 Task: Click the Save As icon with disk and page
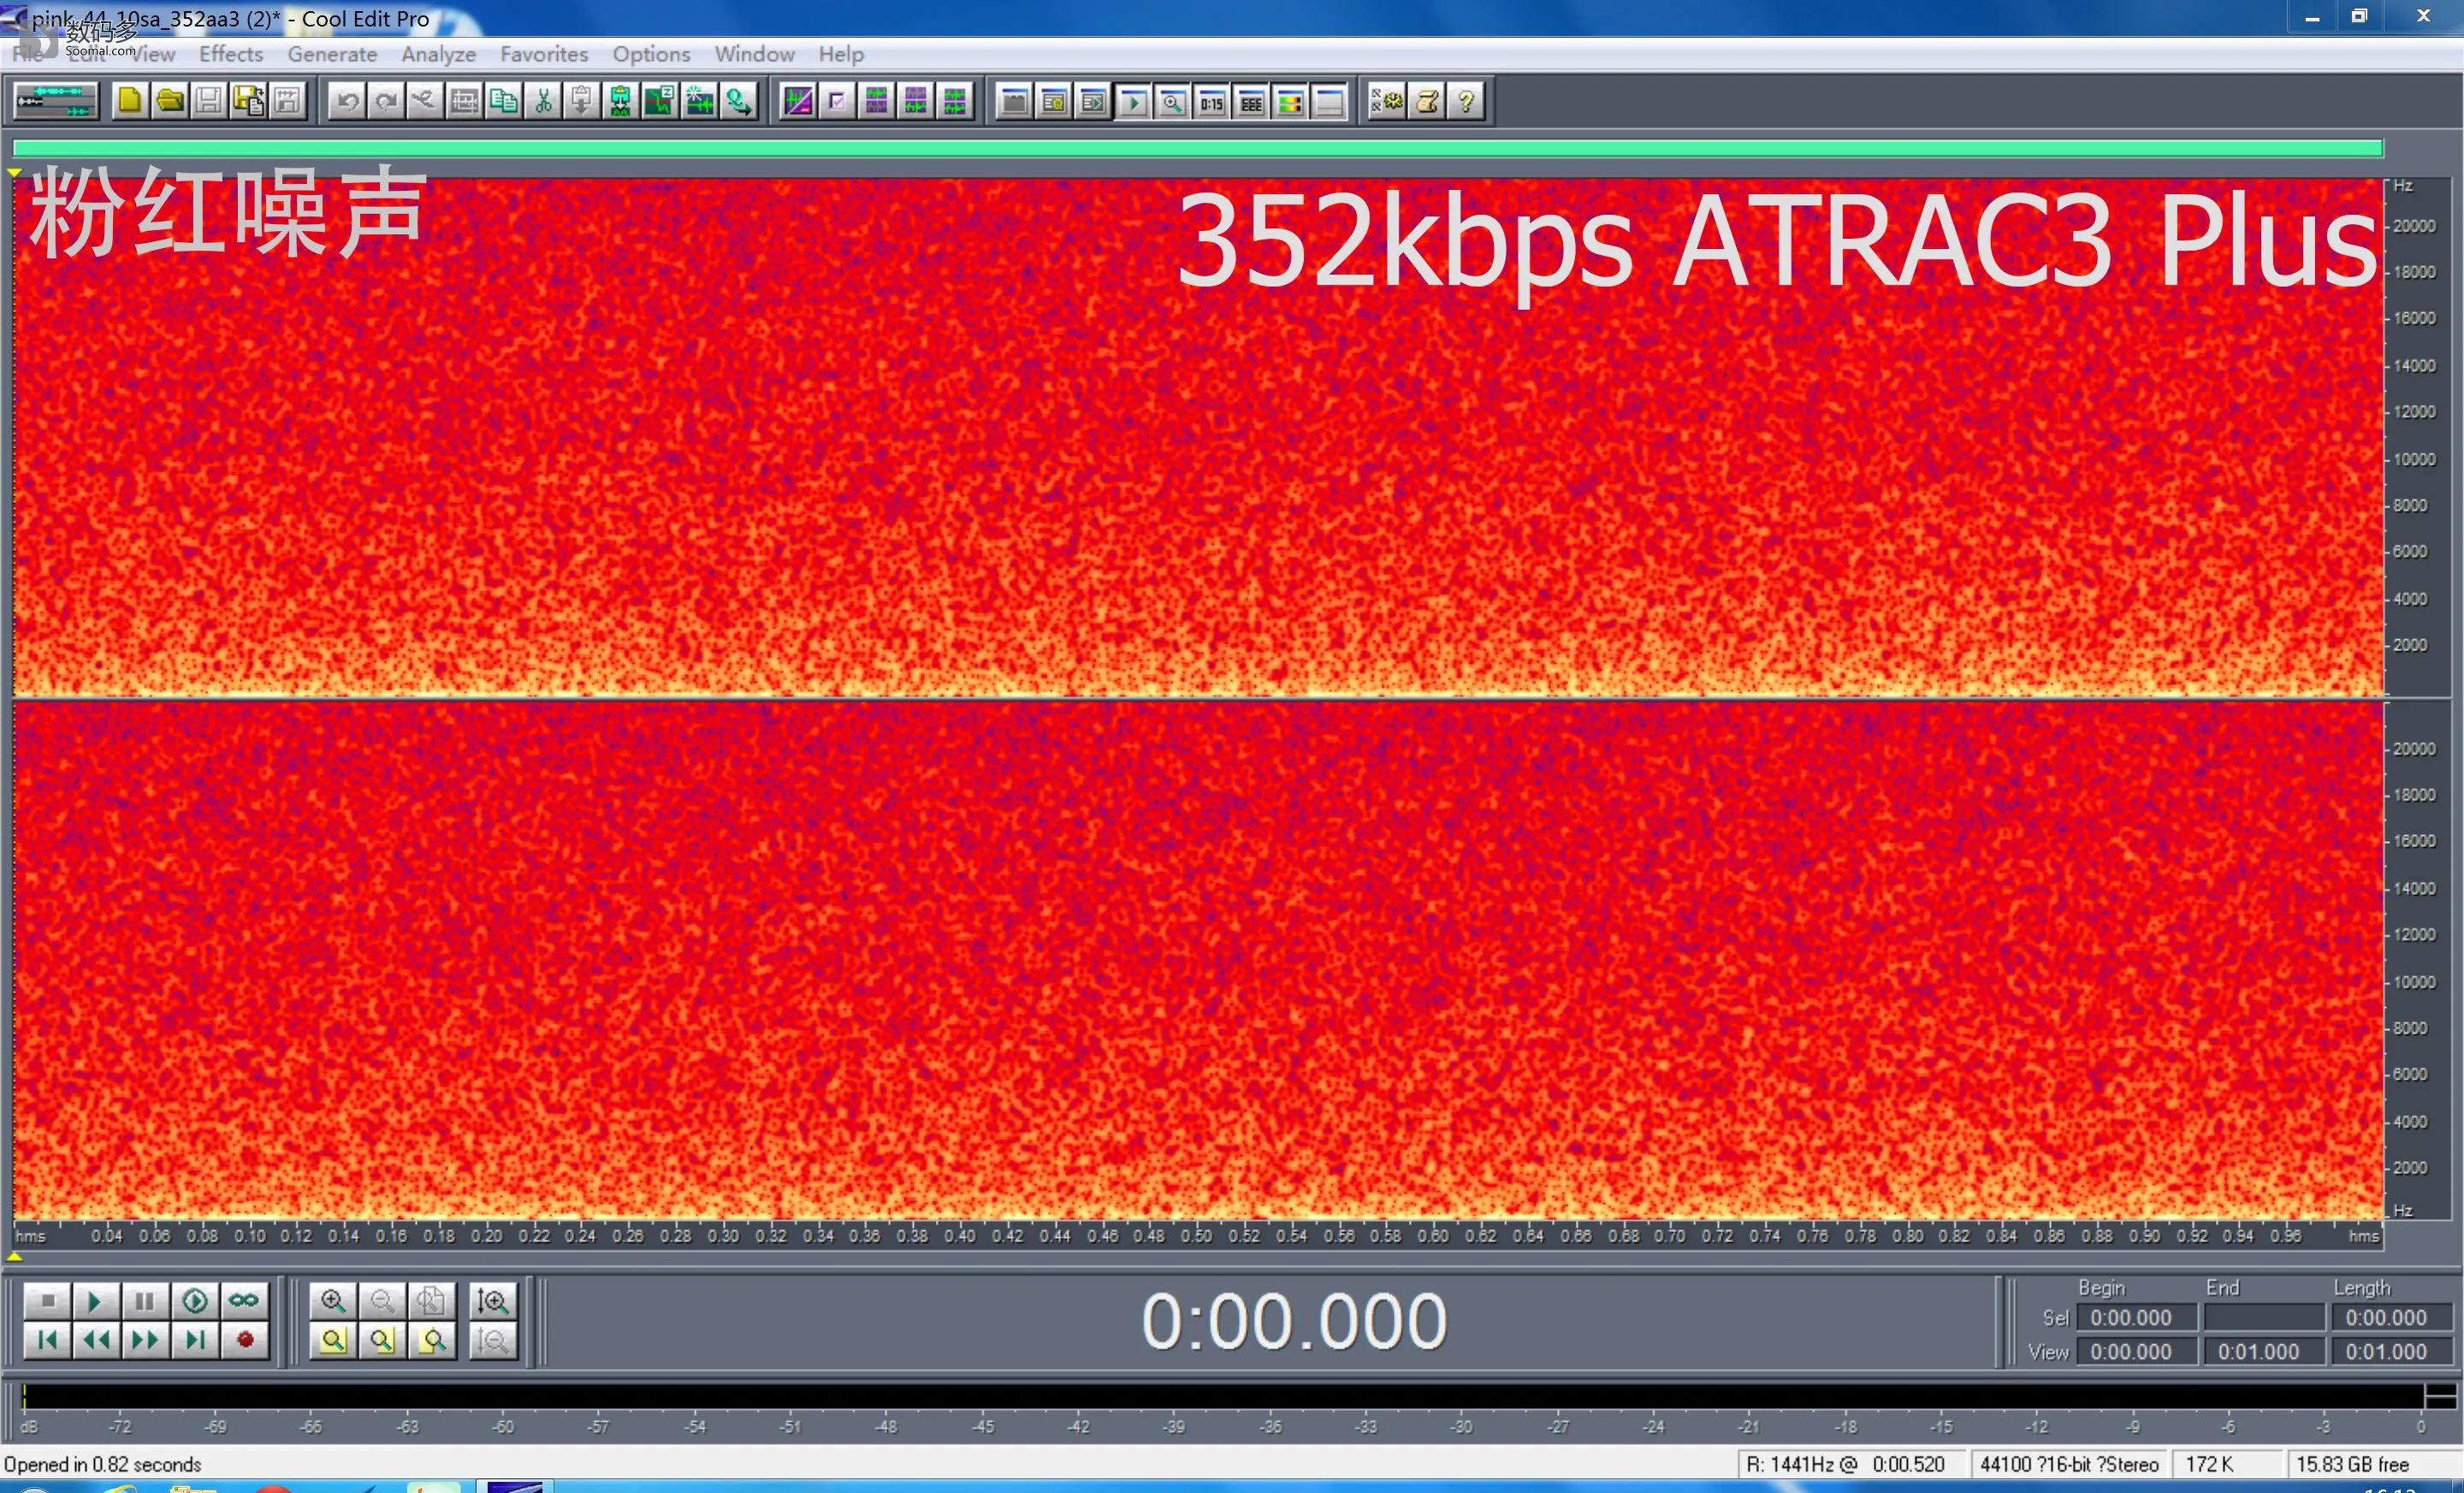(x=248, y=101)
